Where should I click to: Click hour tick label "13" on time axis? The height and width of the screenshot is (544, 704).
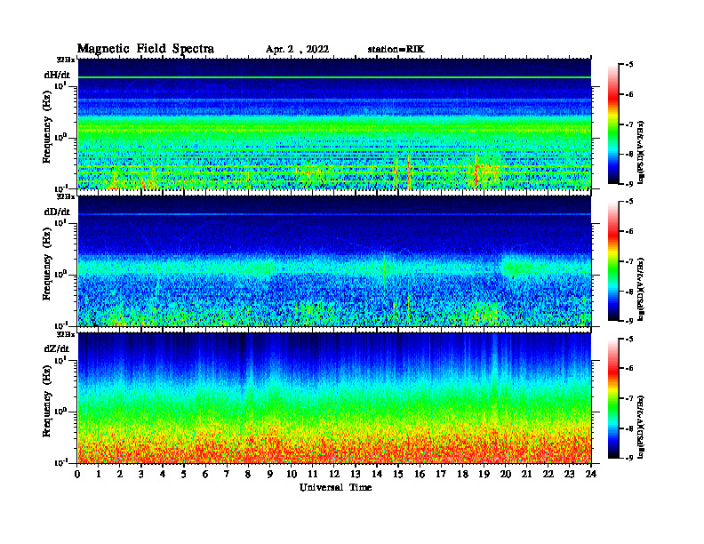tap(356, 474)
